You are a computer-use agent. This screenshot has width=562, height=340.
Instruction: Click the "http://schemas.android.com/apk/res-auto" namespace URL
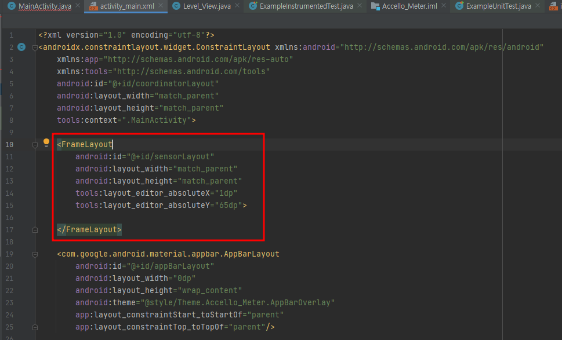(198, 59)
